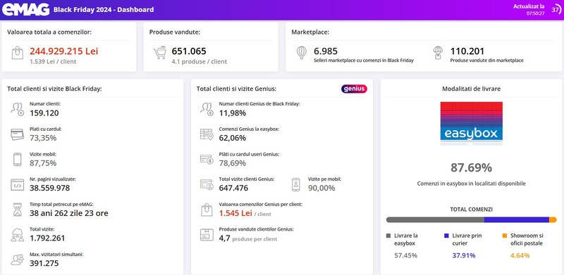Click the smartphone icon next to Vizite mobil
Screen dimensions: 564x275
pos(17,160)
